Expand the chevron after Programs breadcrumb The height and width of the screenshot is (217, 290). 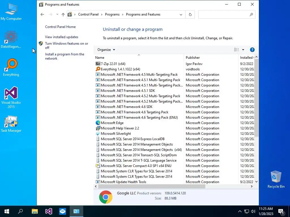[x=123, y=14]
